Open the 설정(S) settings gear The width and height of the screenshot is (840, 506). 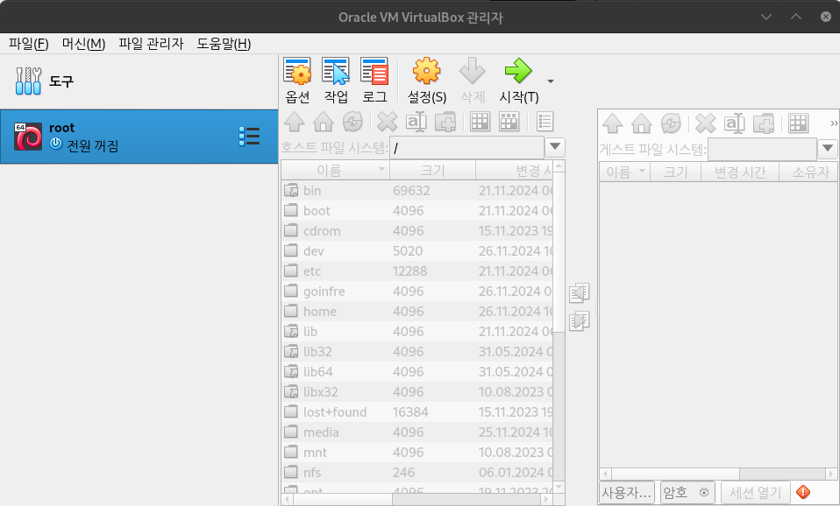pyautogui.click(x=427, y=81)
